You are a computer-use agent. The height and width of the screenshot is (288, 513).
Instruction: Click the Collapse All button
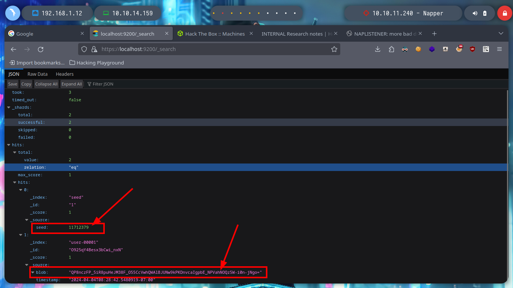(x=47, y=84)
